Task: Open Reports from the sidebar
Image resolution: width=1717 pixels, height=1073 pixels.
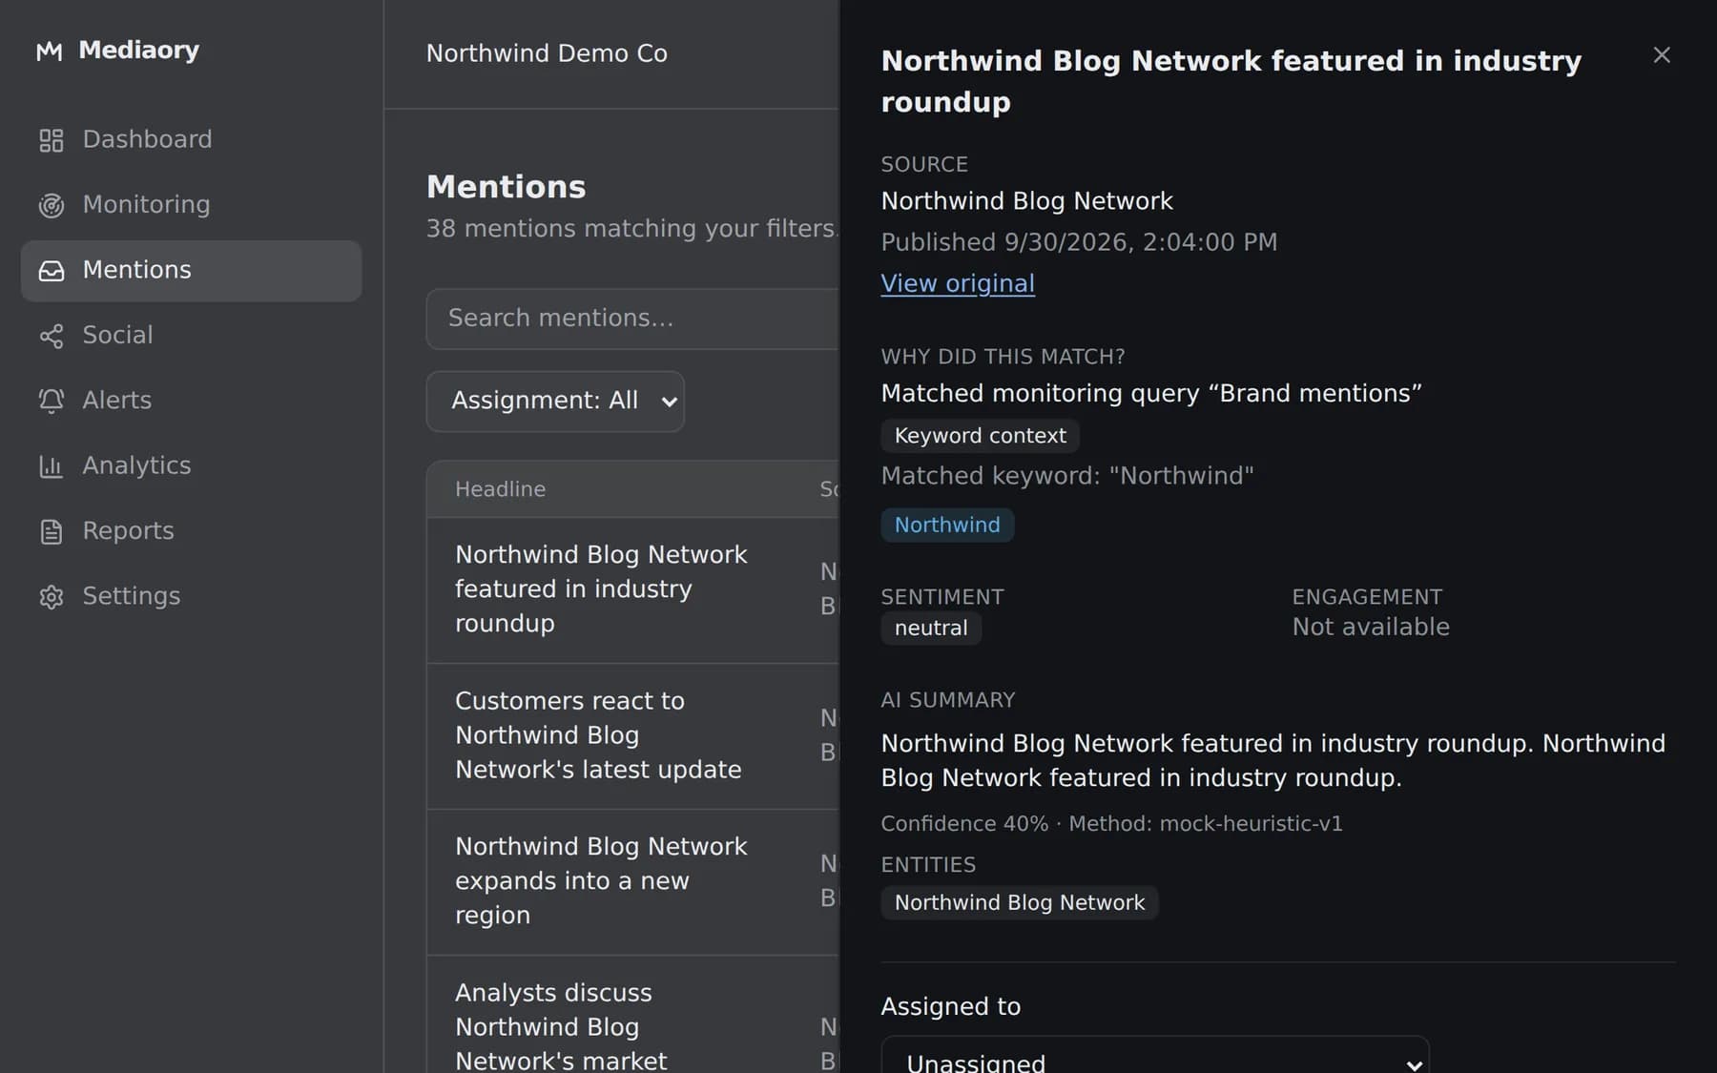Action: coord(191,531)
